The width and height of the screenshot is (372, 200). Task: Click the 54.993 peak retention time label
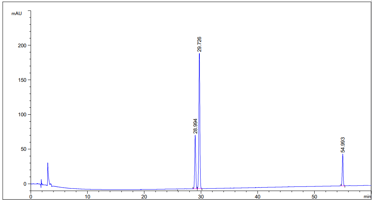point(343,145)
